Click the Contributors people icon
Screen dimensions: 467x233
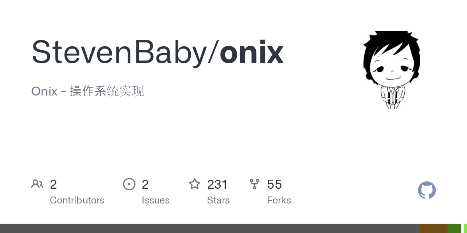click(x=37, y=184)
